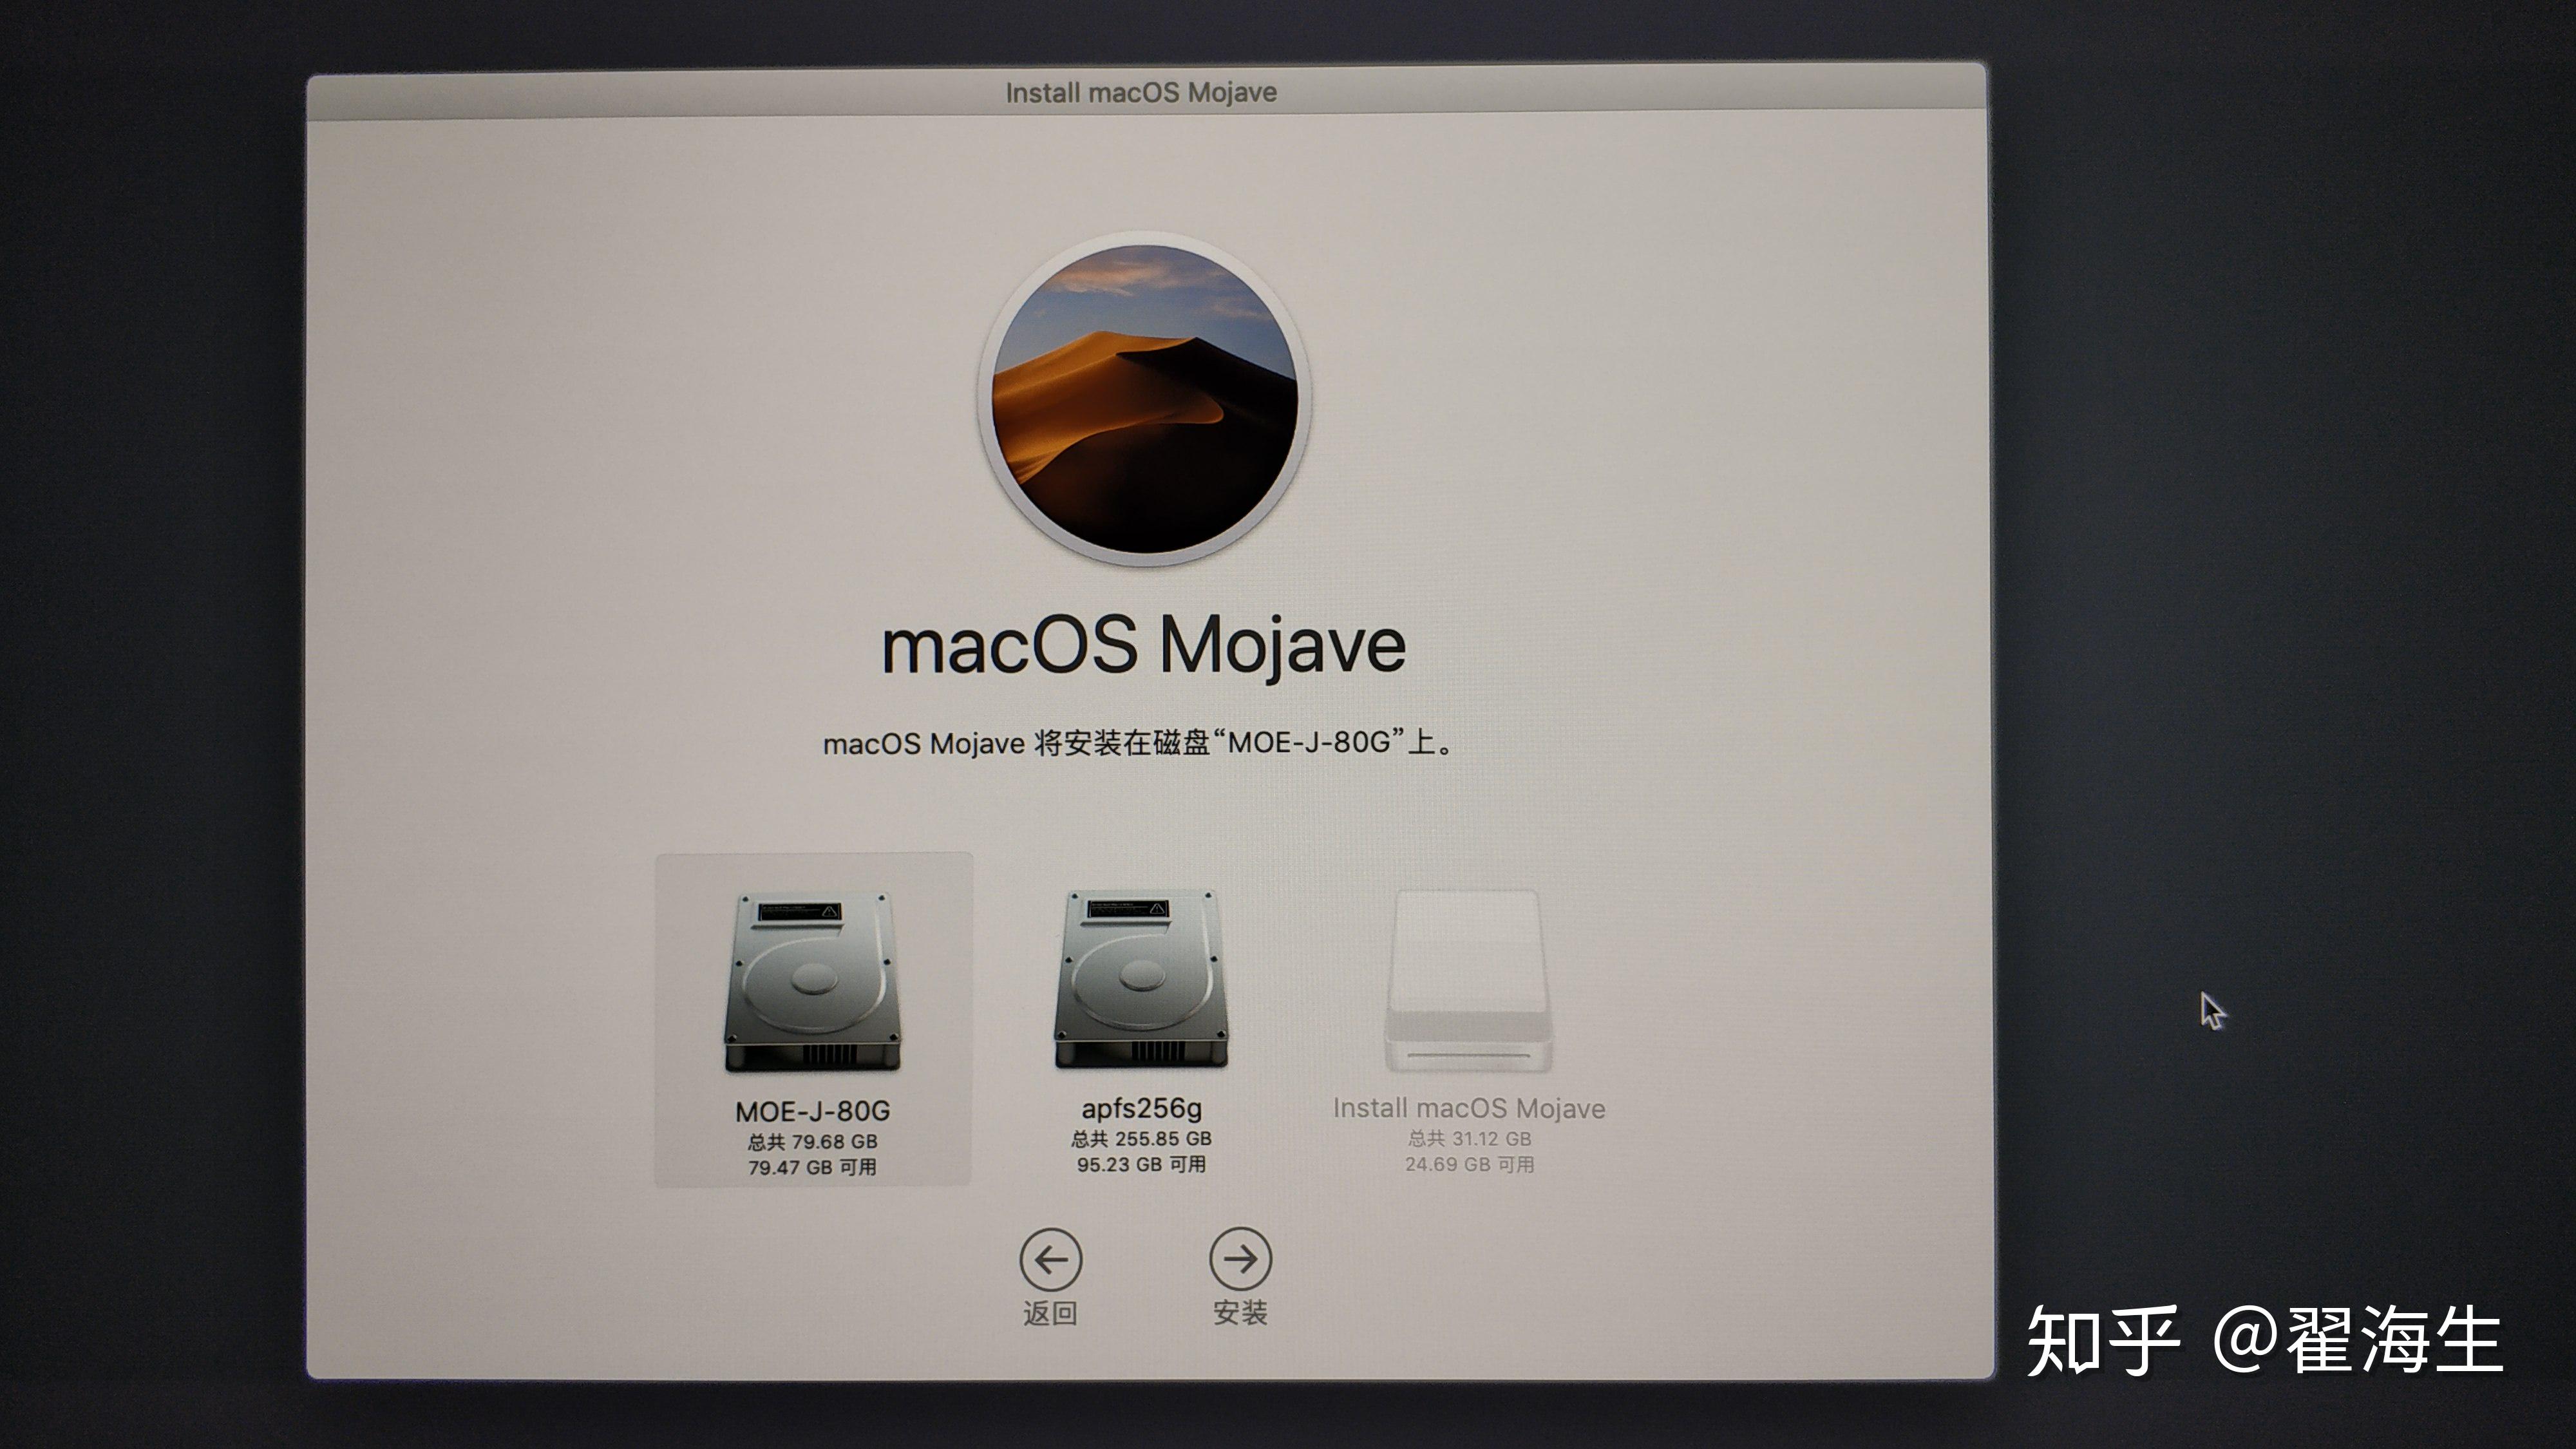Click the 24.69 GB 可用 free space text
2576x1449 pixels.
(x=1469, y=1164)
